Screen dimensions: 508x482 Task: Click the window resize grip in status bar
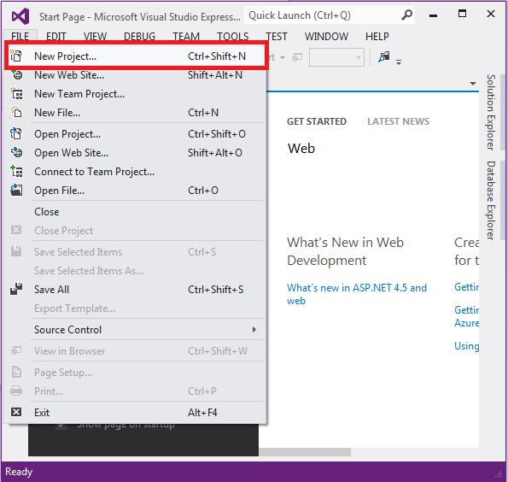499,475
